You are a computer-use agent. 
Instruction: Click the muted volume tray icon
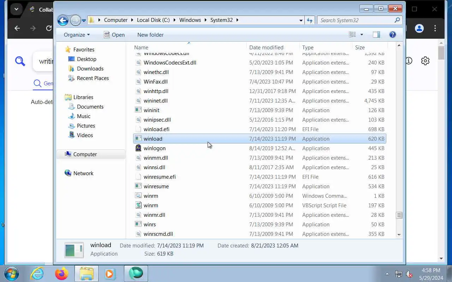(x=409, y=274)
